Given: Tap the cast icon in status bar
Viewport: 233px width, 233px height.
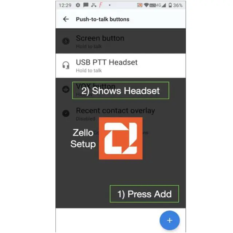Looking at the screenshot, I should coord(140,5).
